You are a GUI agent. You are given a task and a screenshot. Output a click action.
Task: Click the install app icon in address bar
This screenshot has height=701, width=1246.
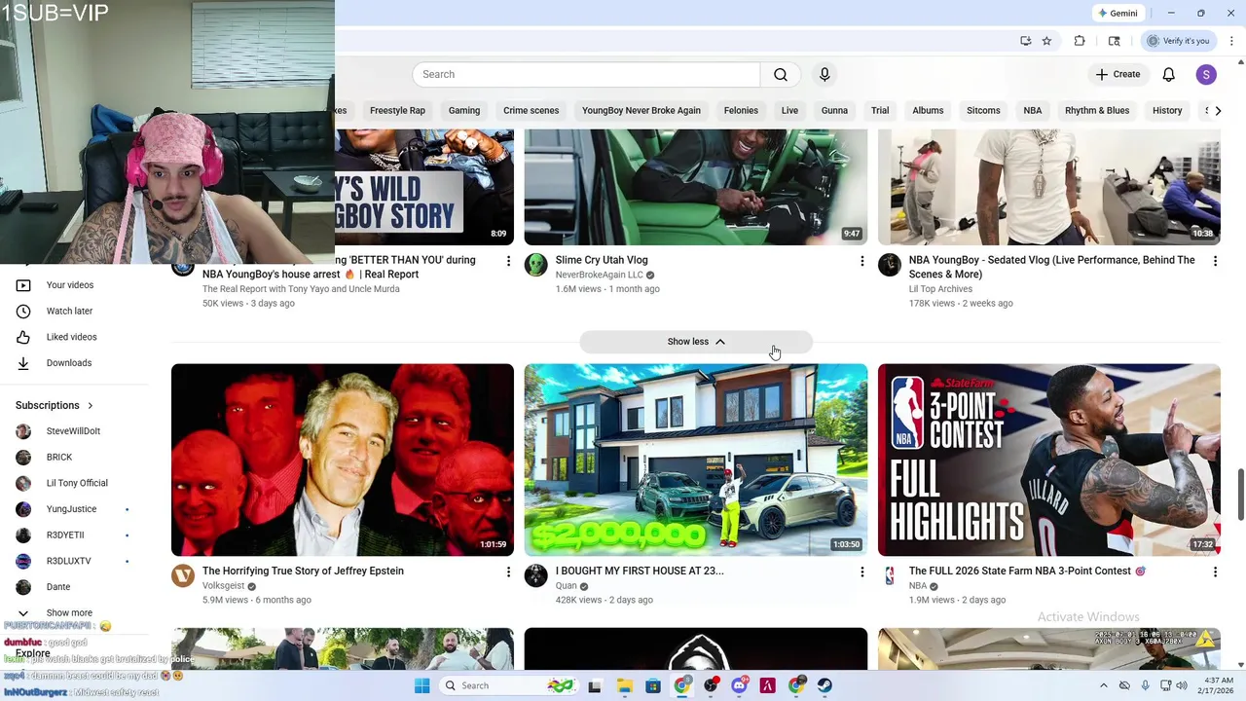pyautogui.click(x=1025, y=41)
